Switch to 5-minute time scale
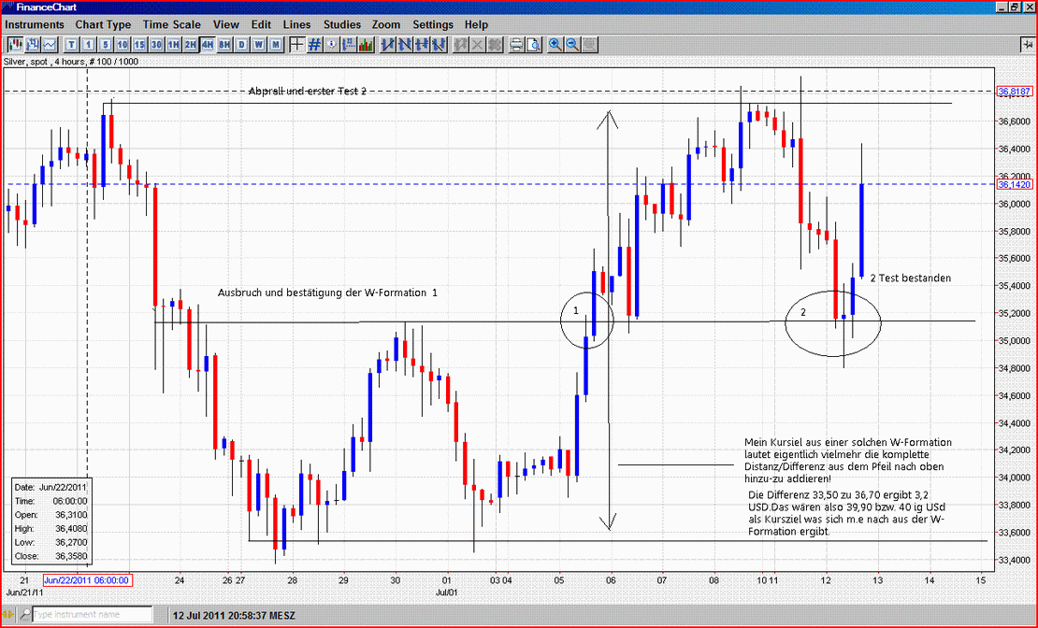Image resolution: width=1038 pixels, height=628 pixels. click(106, 44)
